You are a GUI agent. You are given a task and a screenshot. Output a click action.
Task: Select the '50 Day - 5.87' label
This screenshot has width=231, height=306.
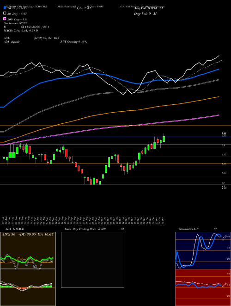tap(17, 14)
